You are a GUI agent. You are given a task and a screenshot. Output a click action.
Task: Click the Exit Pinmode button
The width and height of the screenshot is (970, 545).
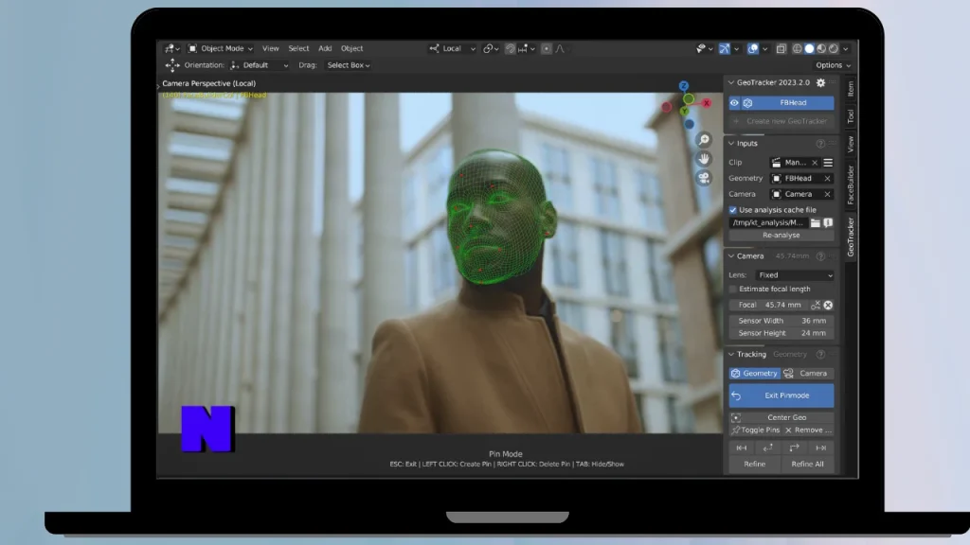tap(781, 396)
